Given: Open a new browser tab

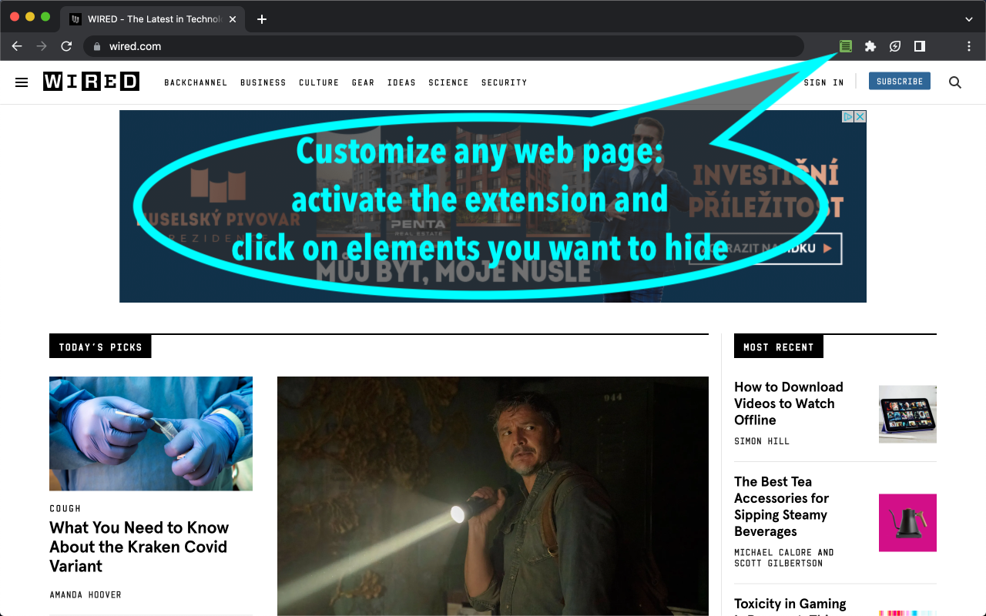Looking at the screenshot, I should click(x=261, y=18).
